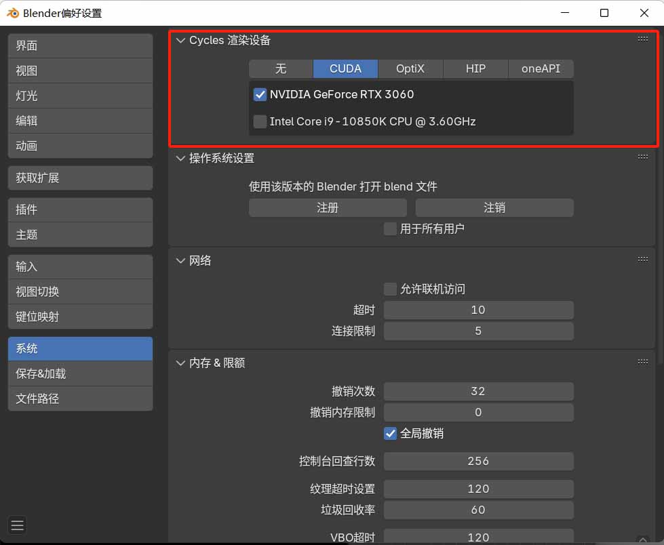Open the 动画 preferences section
Image resolution: width=664 pixels, height=545 pixels.
tap(81, 146)
